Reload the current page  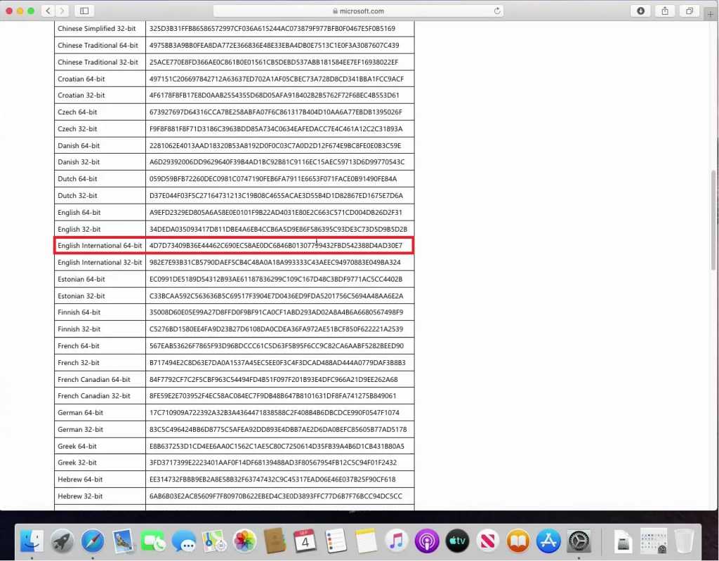498,11
